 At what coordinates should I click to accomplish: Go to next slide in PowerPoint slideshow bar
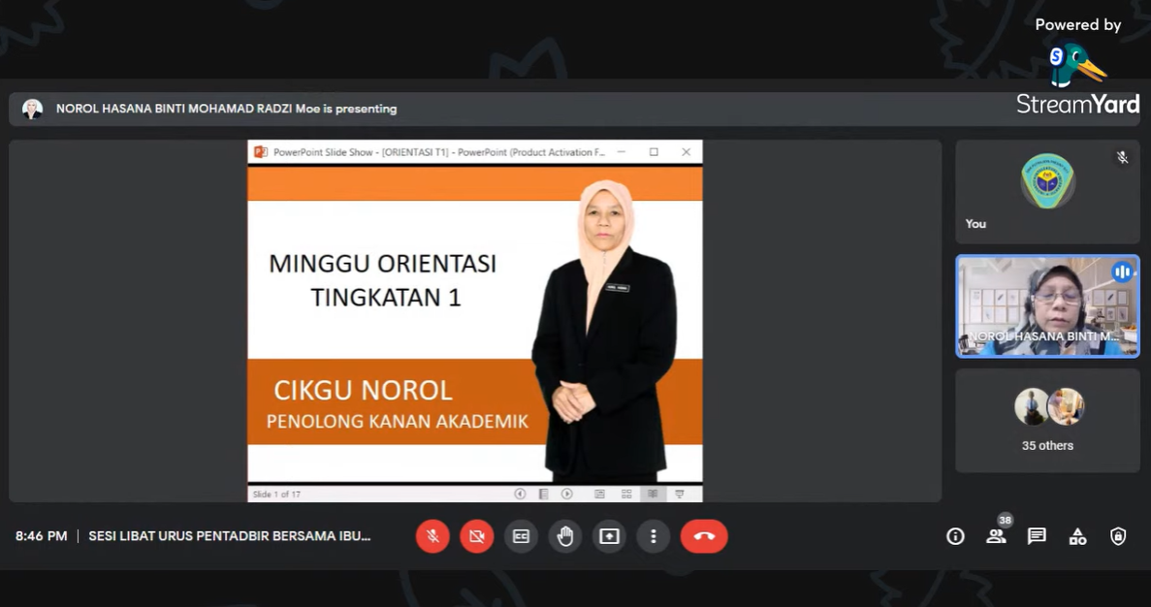coord(567,494)
